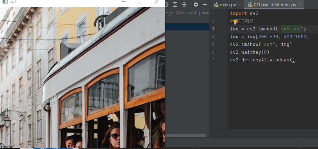The height and width of the screenshot is (149, 318).
Task: Click line number 1 in gutter
Action: click(x=213, y=14)
